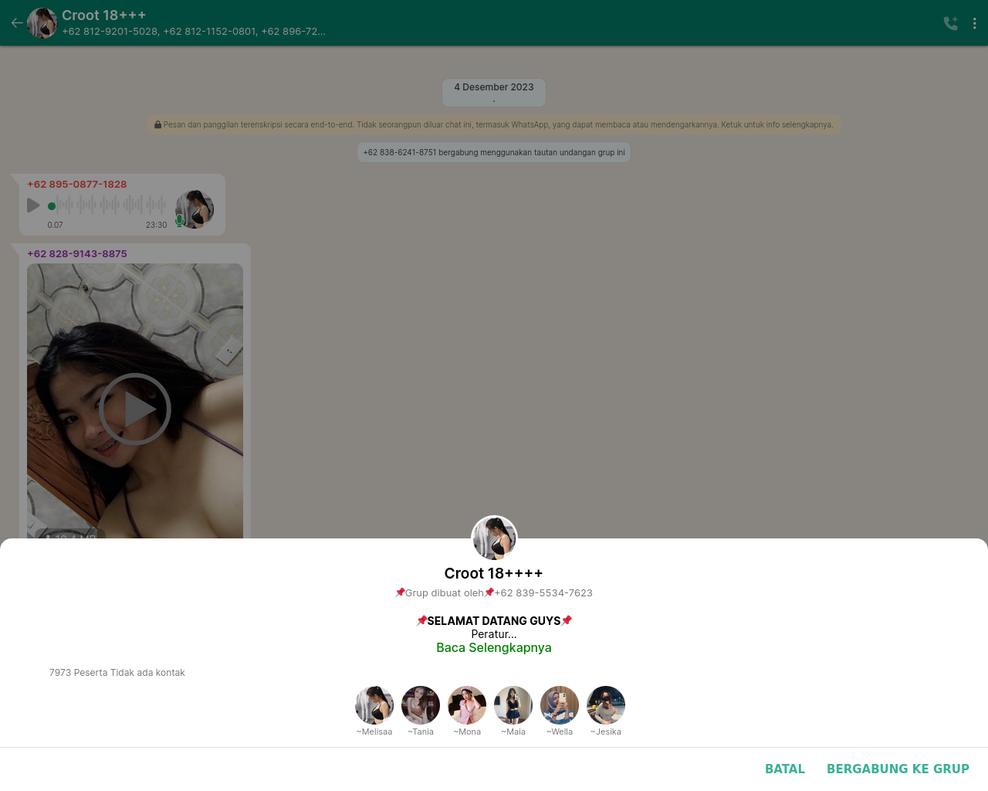Screen dimensions: 988x791
Task: Seek the voice message waveform slider
Action: [107, 205]
